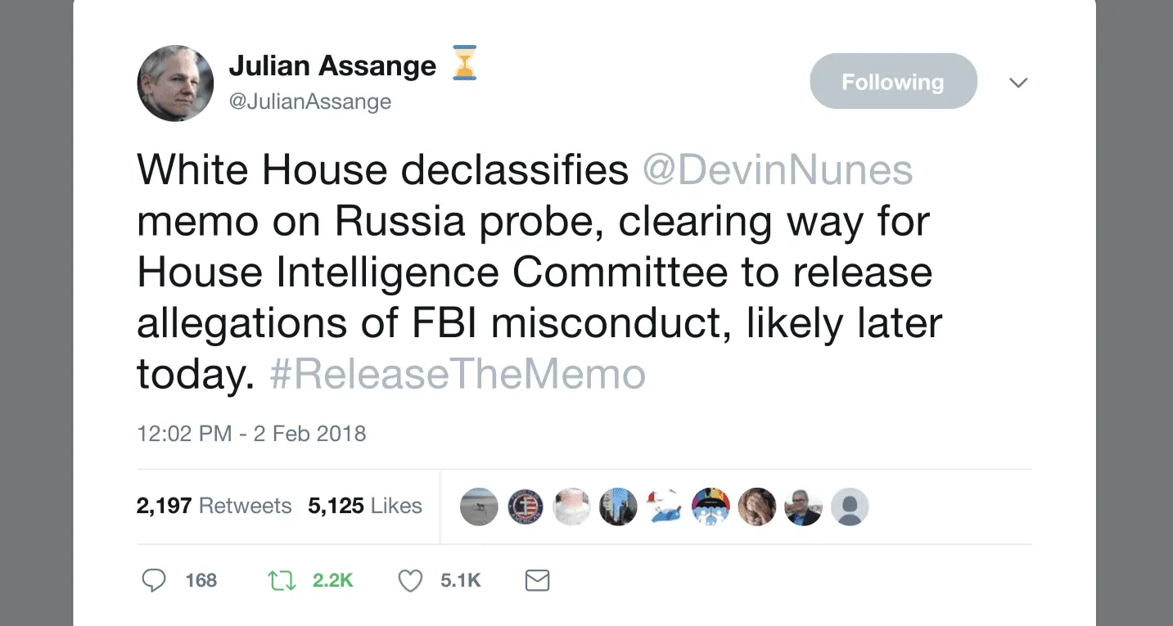Open the @DevinNunes mention link

point(777,170)
